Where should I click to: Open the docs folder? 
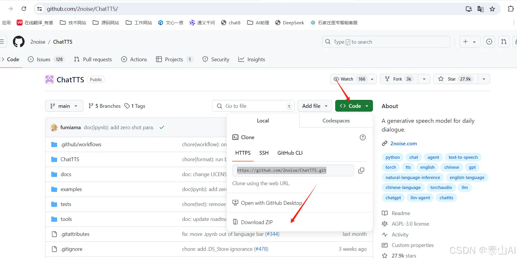66,174
